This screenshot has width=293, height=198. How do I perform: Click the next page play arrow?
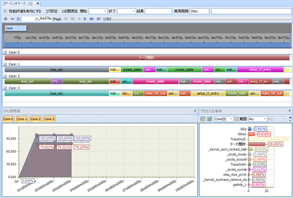[85, 19]
